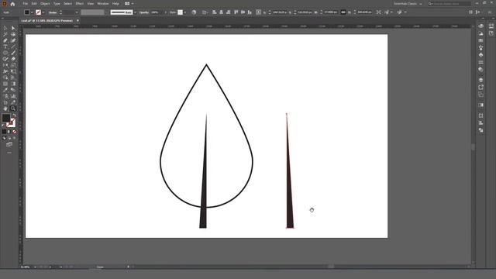The image size is (496, 279).
Task: Select the Free Transform tool
Action: [13, 71]
